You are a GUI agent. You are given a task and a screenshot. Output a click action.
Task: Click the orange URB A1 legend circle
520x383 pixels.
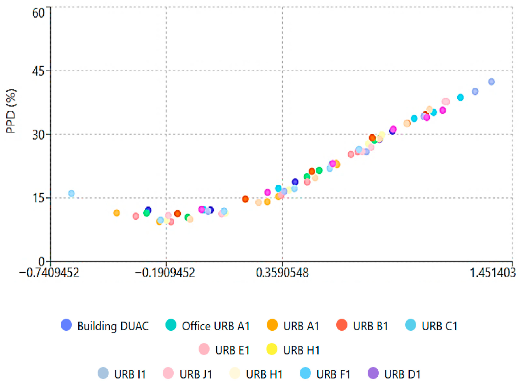272,325
